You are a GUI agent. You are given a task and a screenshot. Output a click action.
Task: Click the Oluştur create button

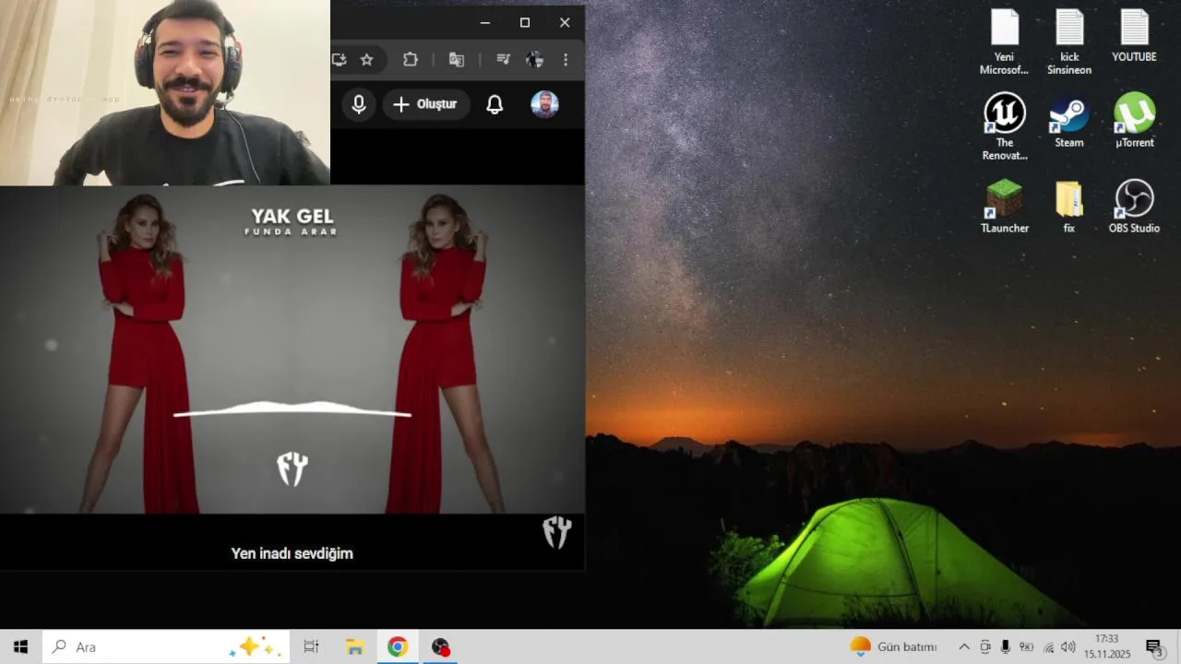coord(425,104)
